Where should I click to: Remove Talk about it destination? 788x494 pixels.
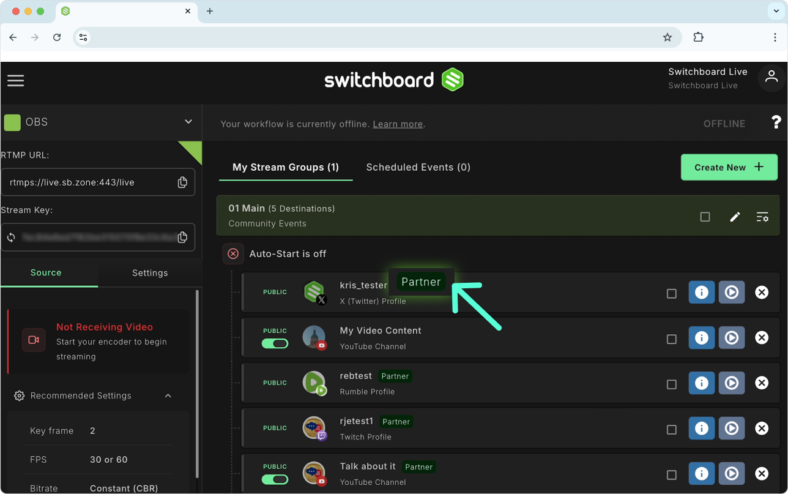[762, 474]
